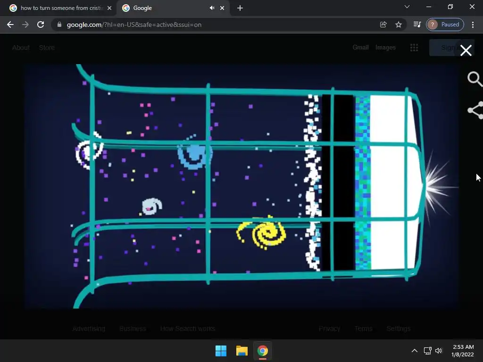Click the address bar URL

[x=134, y=25]
